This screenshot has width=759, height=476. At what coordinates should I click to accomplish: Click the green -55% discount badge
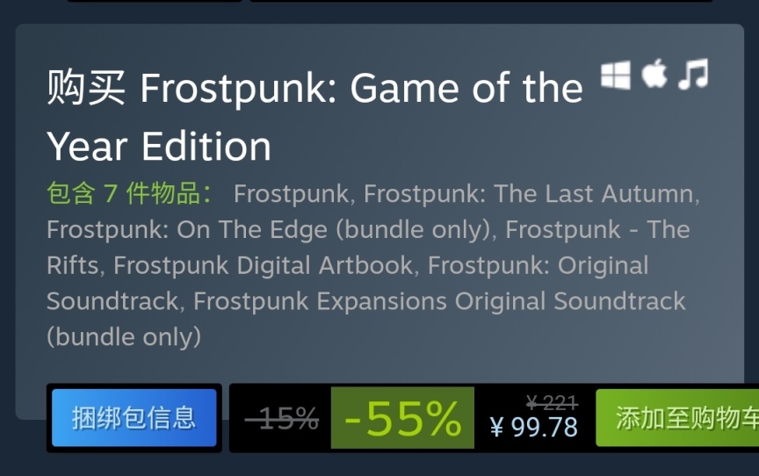pos(402,419)
